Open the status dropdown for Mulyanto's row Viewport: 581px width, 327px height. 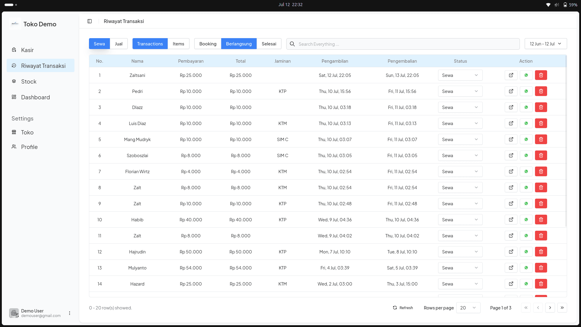tap(460, 268)
